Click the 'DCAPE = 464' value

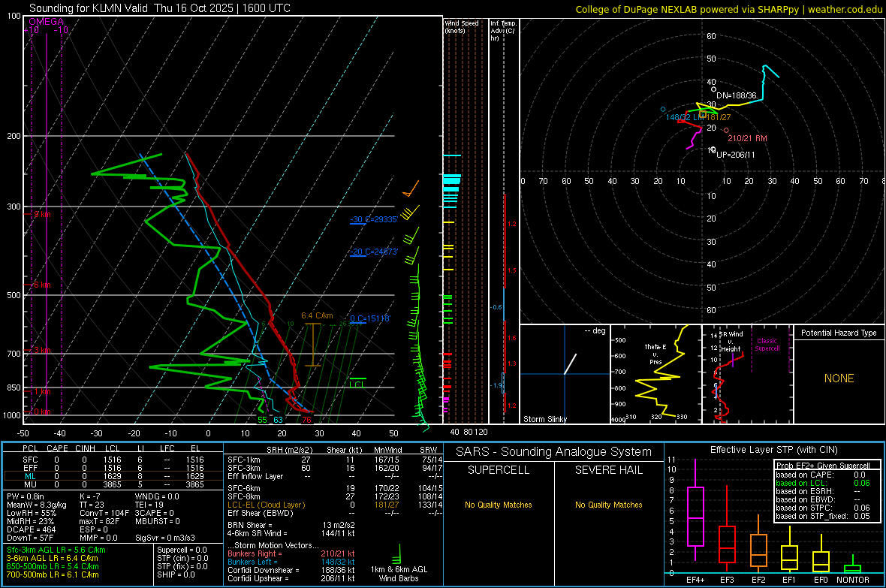(31, 529)
